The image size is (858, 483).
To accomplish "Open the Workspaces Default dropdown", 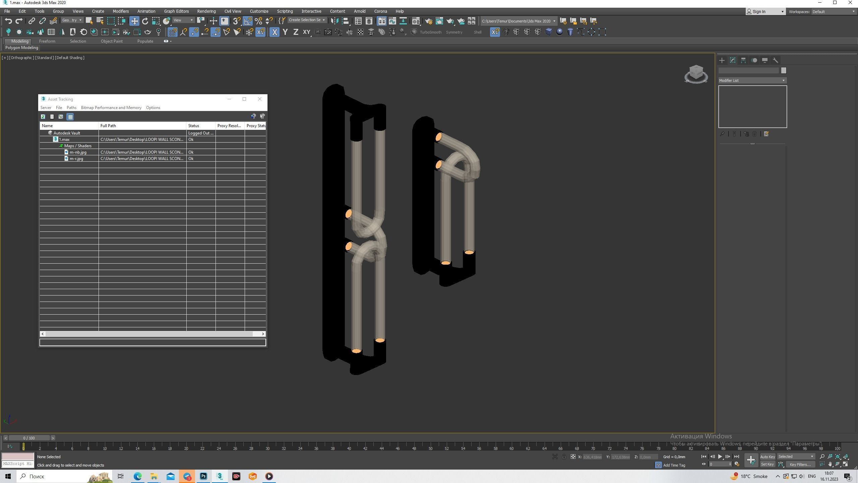I will coord(834,12).
